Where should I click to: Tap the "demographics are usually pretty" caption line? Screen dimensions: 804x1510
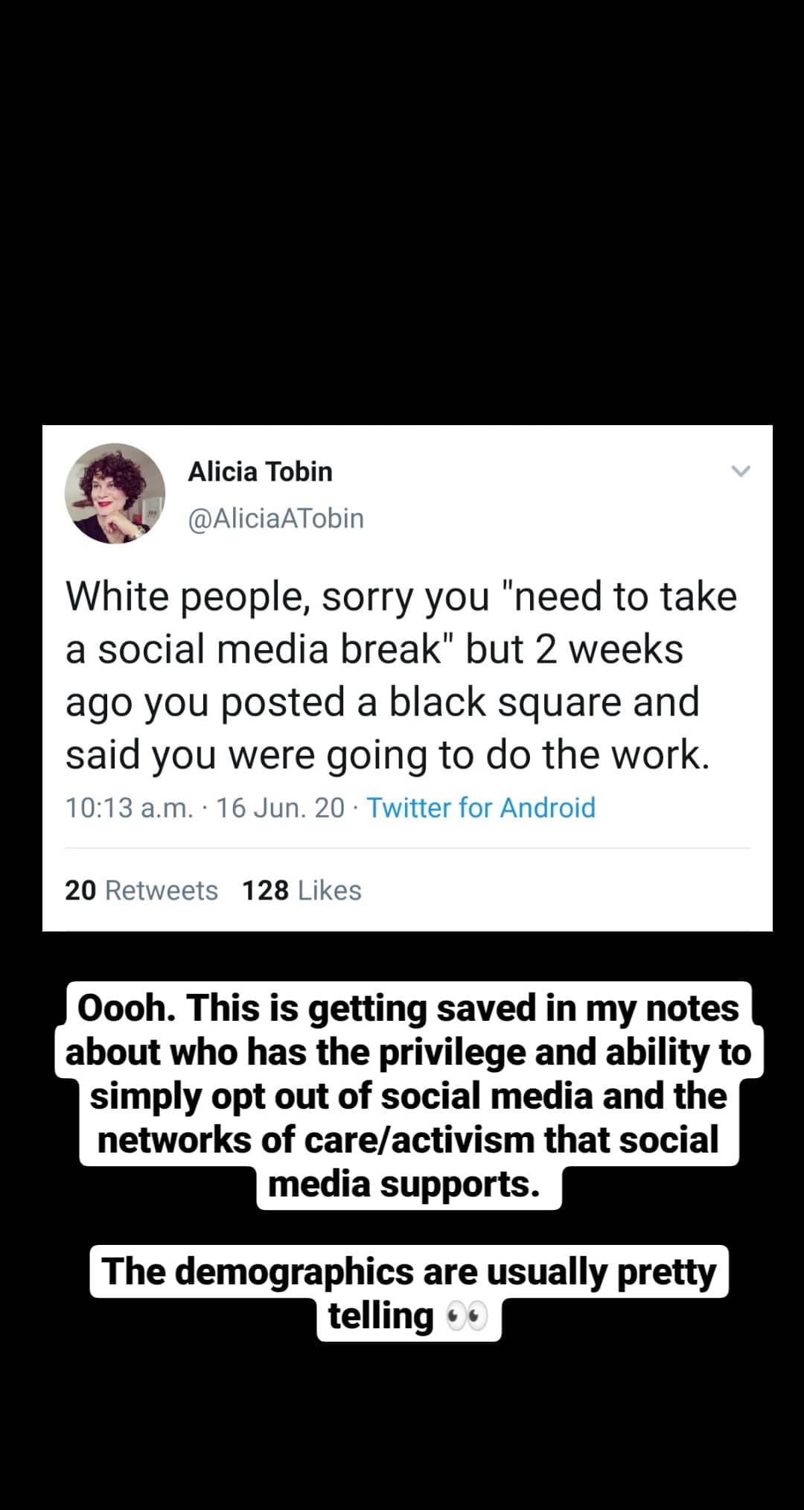(409, 1272)
